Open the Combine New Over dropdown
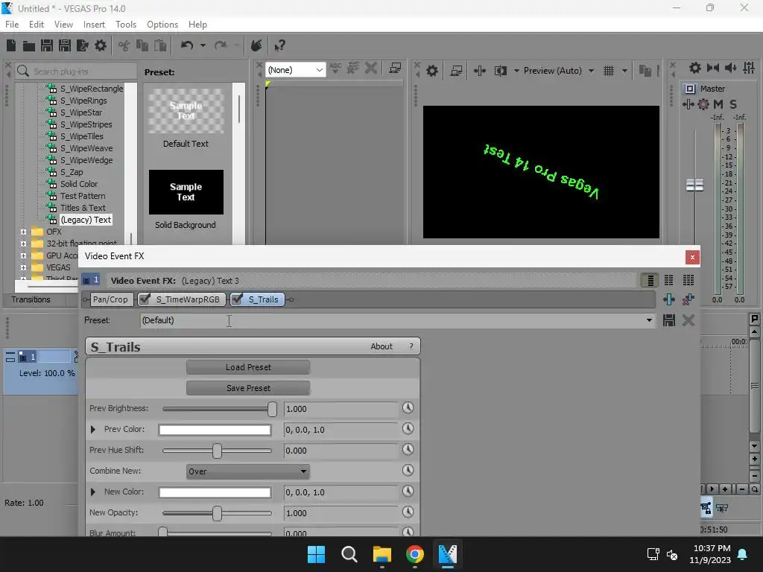763x572 pixels. pos(247,471)
